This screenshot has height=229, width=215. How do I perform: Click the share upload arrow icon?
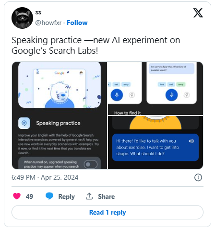(x=89, y=196)
